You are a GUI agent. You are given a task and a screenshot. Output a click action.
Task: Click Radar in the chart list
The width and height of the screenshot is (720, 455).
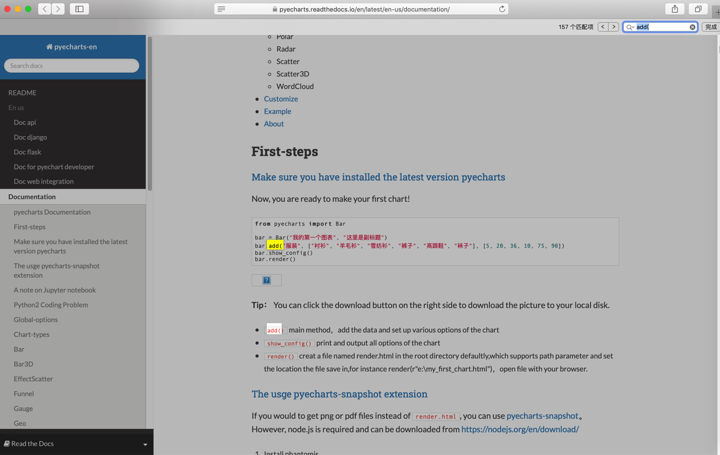tap(286, 49)
